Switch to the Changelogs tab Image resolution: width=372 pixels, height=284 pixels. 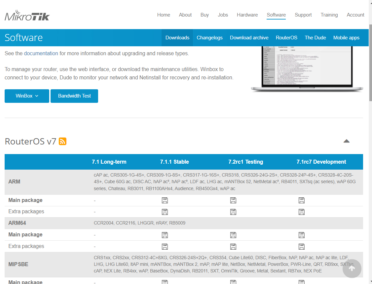[x=209, y=38]
